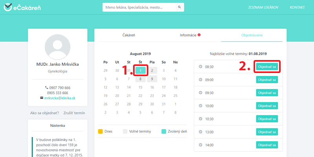Click the clock icon beside 10:00
The height and width of the screenshot is (157, 314).
point(201,106)
